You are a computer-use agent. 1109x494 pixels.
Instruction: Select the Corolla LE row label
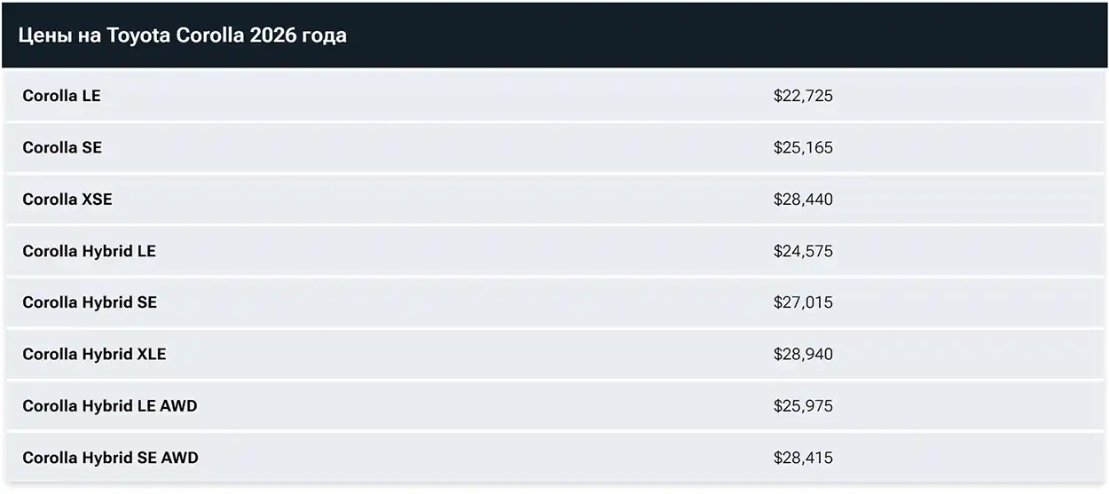[x=61, y=96]
